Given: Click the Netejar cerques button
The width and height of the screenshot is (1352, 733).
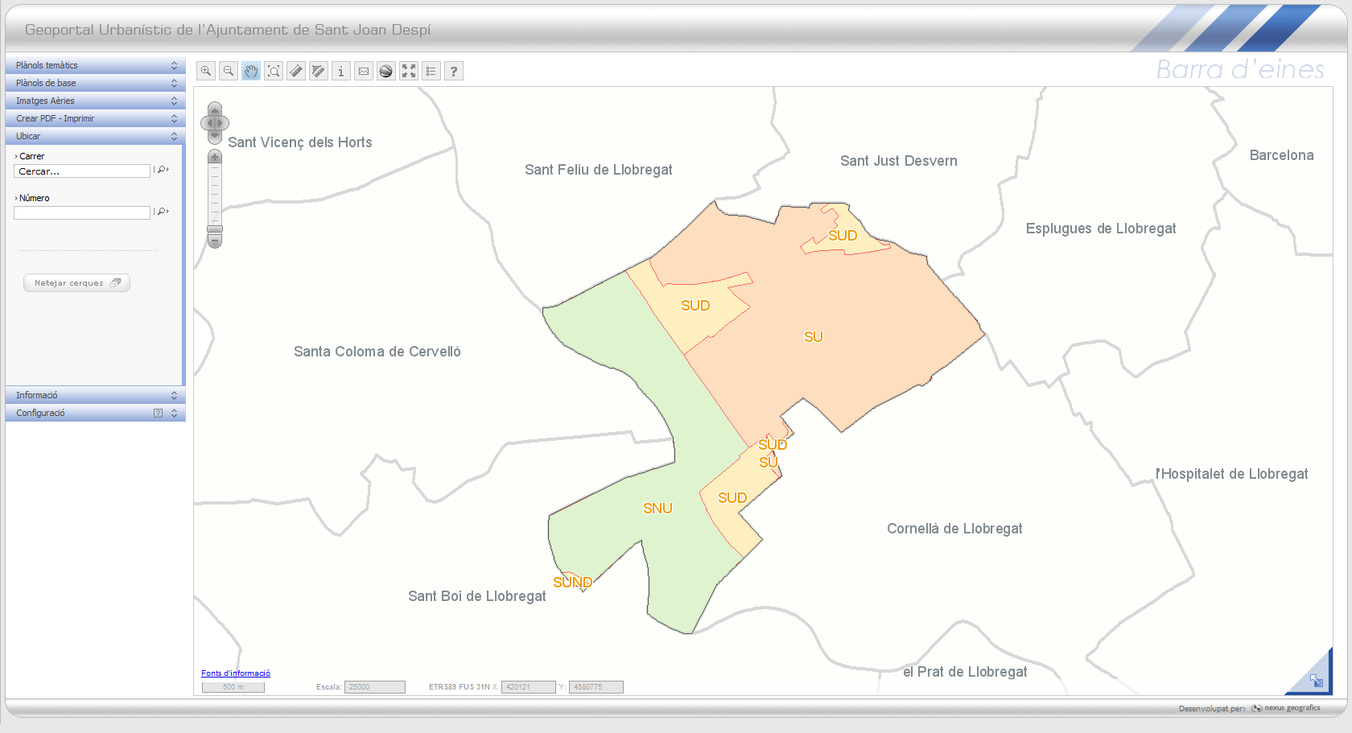Looking at the screenshot, I should point(76,283).
